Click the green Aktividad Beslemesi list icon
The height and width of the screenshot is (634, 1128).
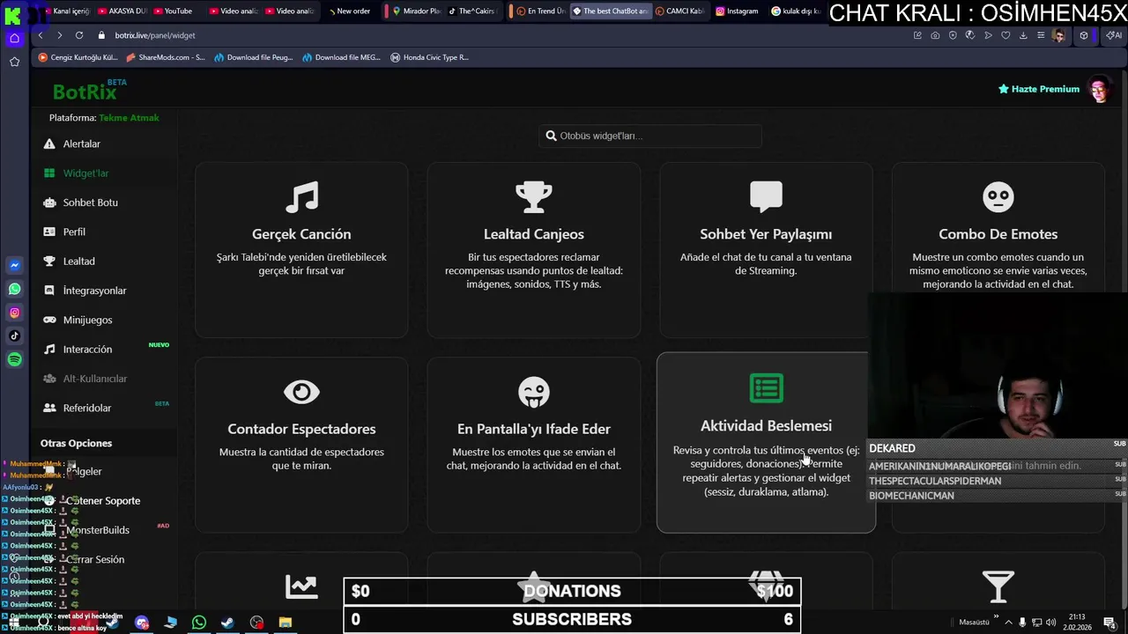coord(766,387)
